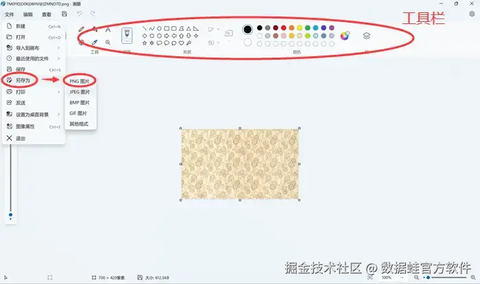The height and width of the screenshot is (284, 480).
Task: Open the Brushes tool
Action: pyautogui.click(x=127, y=35)
